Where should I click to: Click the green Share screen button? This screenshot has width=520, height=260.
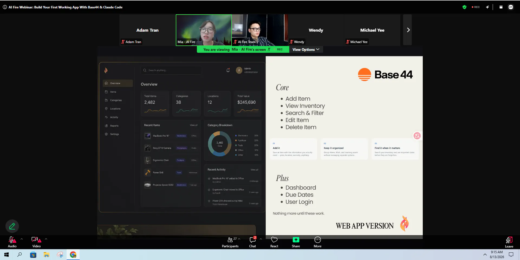point(296,242)
